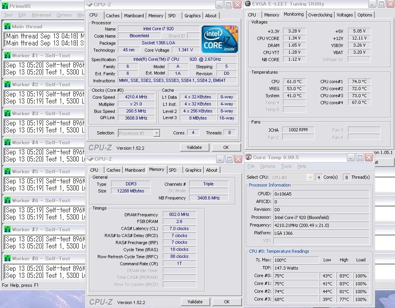Click the Intel Core i7 logo badge
The width and height of the screenshot is (395, 308).
coord(219,39)
